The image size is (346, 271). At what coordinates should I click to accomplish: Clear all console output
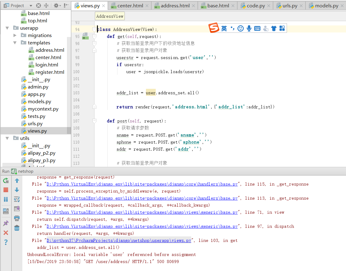pos(17,228)
